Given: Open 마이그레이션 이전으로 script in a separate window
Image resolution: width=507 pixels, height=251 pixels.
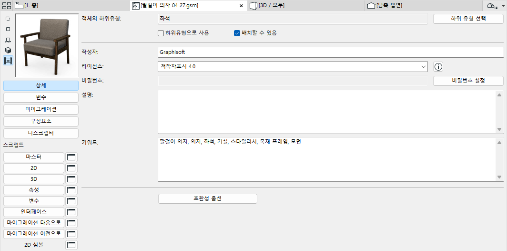Looking at the screenshot, I should [71, 234].
